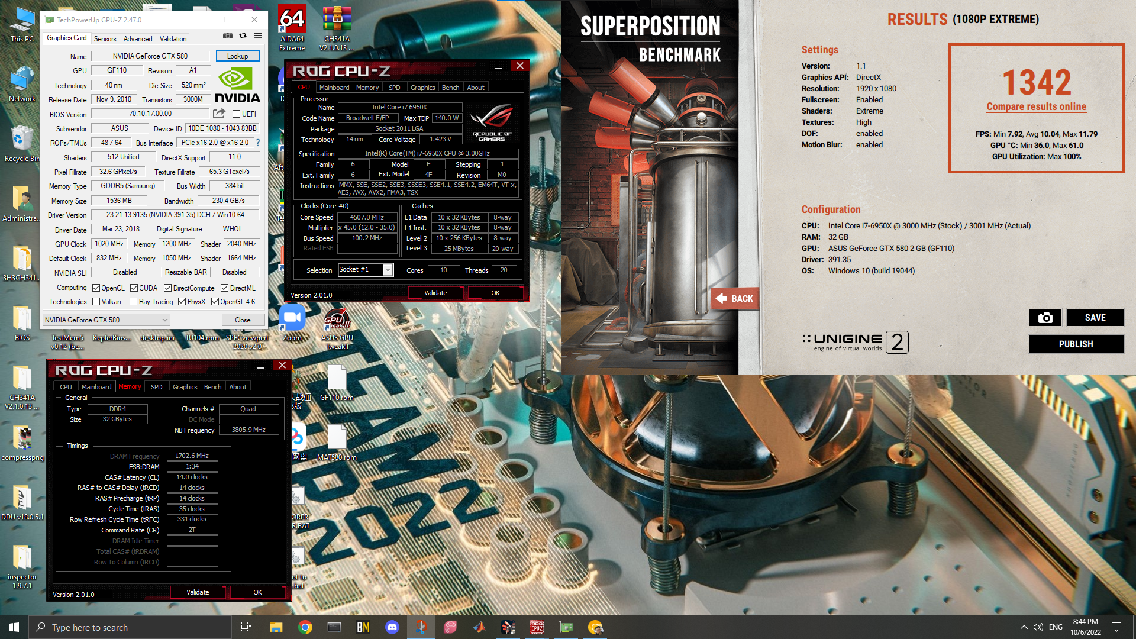
Task: Toggle the UEFI checkbox in GPU-Z
Action: [x=236, y=114]
